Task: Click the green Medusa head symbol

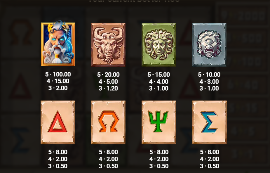Action: [159, 45]
